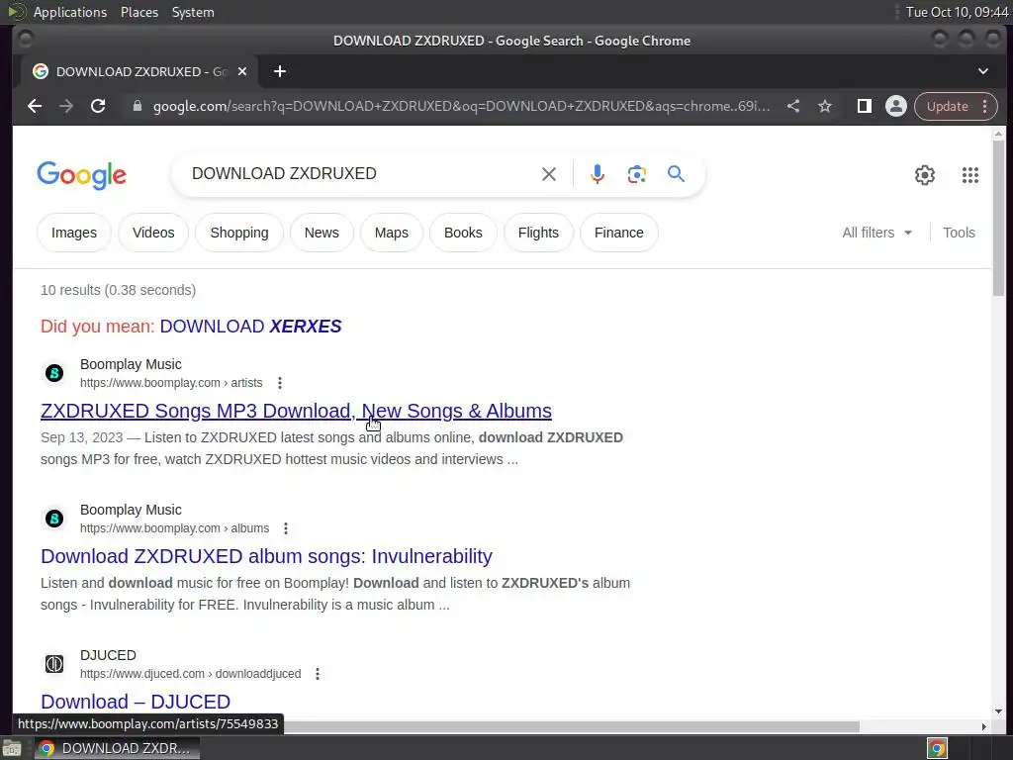Click the 10 results count text
This screenshot has height=760, width=1013.
click(119, 290)
